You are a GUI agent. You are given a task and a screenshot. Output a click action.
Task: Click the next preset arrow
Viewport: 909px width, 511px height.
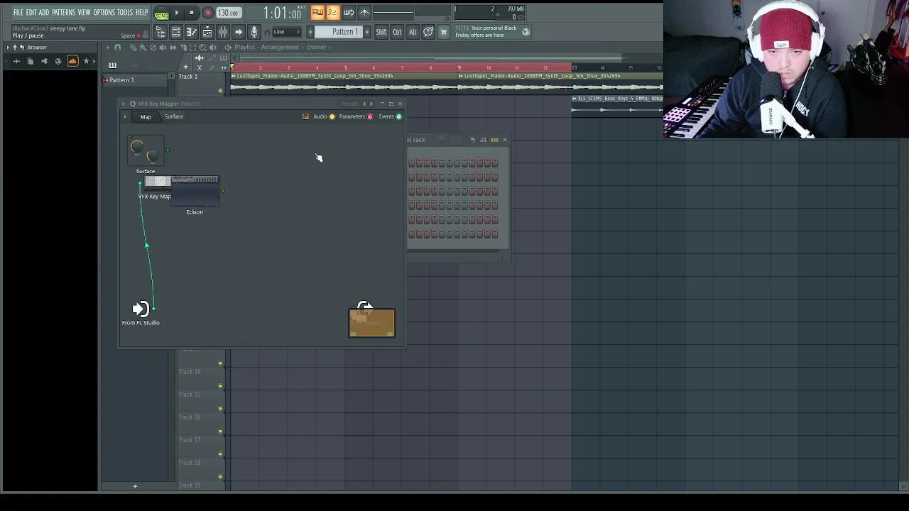coord(371,104)
